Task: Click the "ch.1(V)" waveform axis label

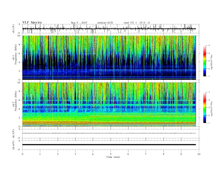Action: coord(14,29)
